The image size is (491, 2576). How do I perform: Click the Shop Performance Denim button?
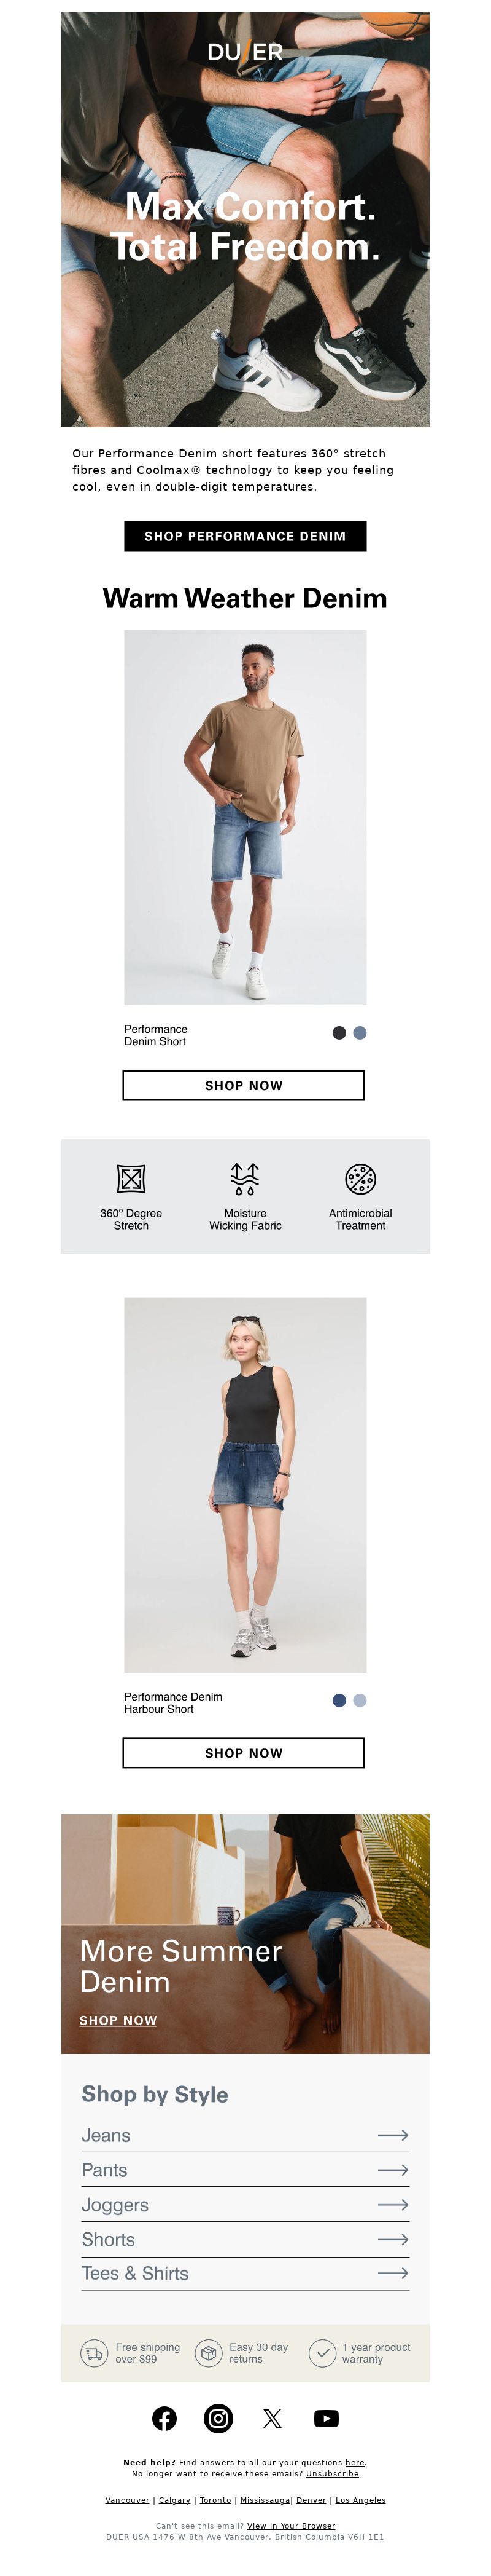tap(245, 536)
